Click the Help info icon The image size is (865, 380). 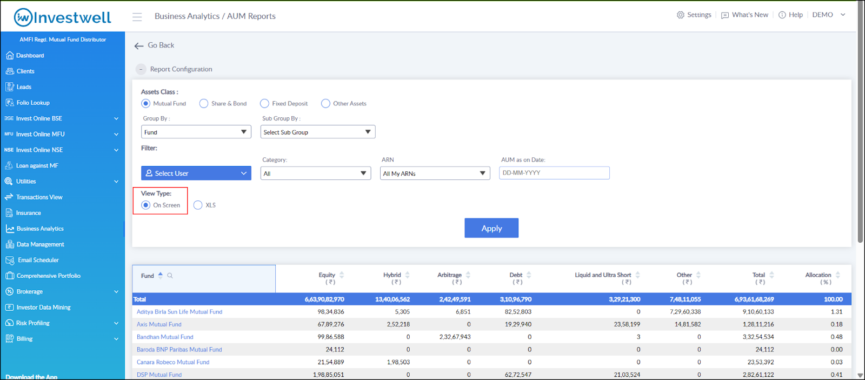(x=782, y=15)
